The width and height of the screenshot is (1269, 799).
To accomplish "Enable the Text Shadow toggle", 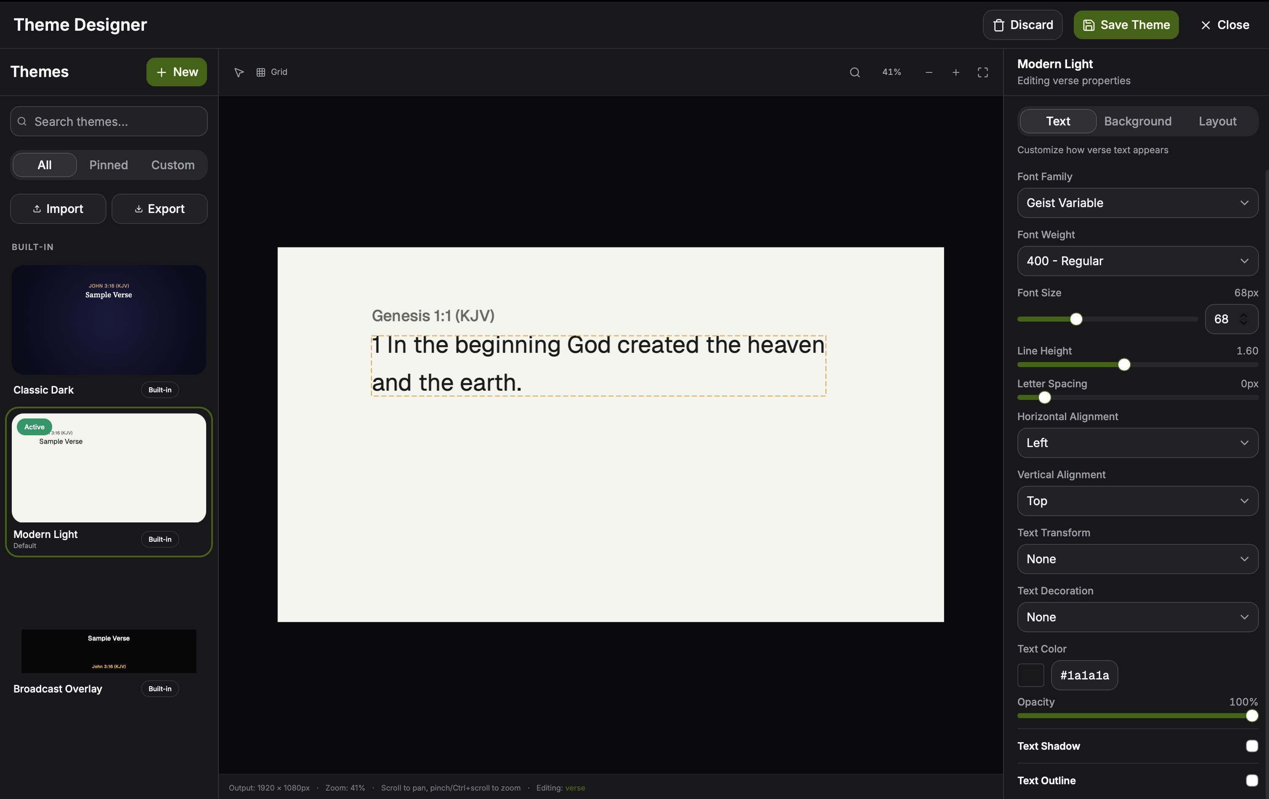I will tap(1252, 746).
